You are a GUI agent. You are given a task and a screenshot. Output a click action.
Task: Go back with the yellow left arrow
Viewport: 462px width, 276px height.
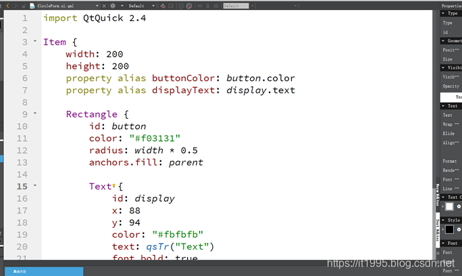8,5
